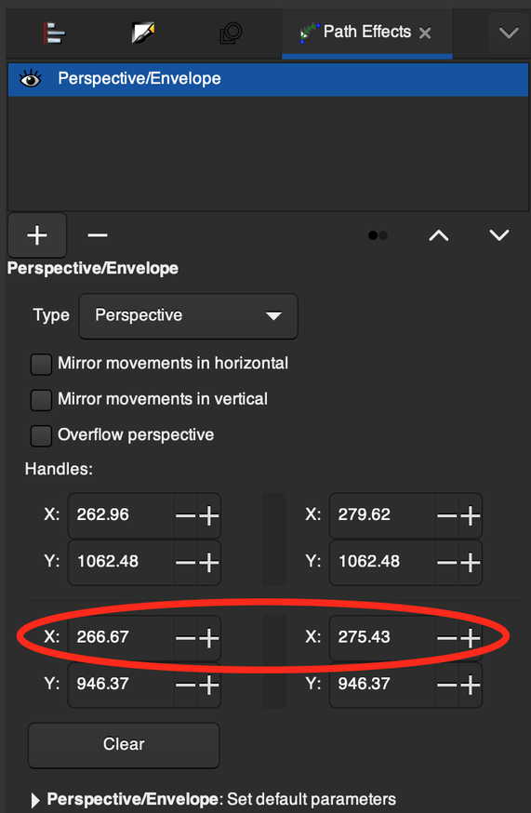Close the Path Effects tab

[x=425, y=33]
